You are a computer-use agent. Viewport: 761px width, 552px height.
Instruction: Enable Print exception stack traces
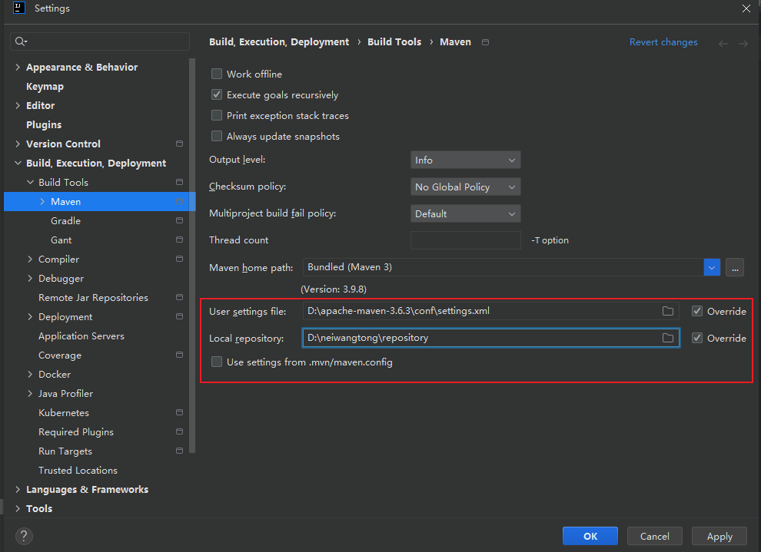(x=217, y=115)
